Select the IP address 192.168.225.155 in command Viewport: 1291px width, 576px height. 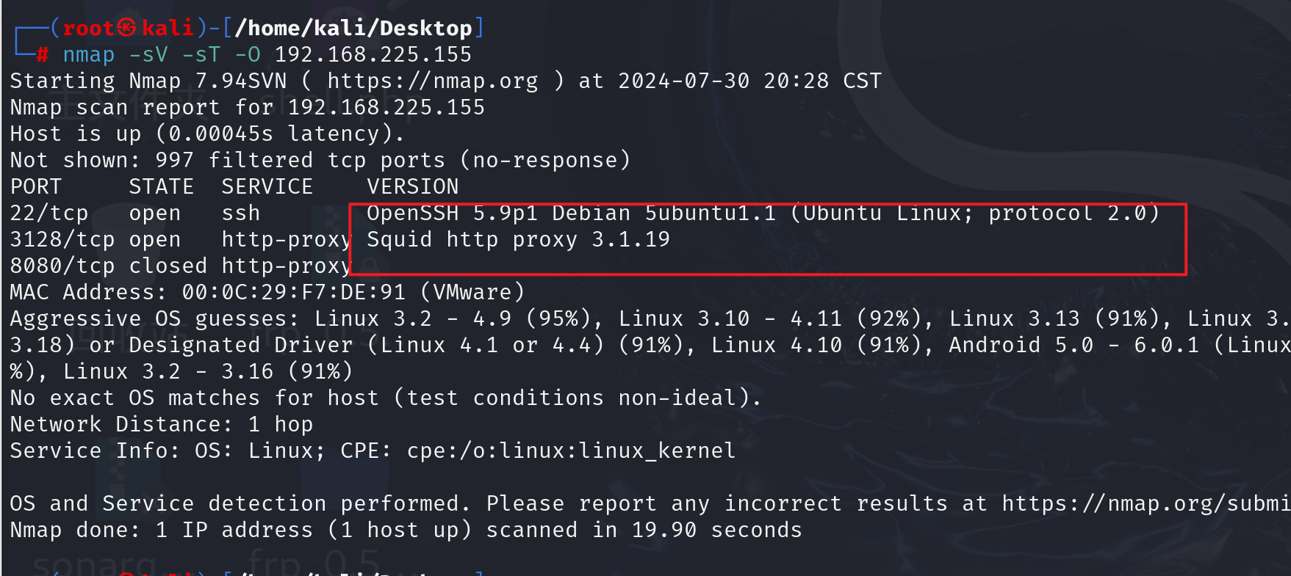coord(373,55)
